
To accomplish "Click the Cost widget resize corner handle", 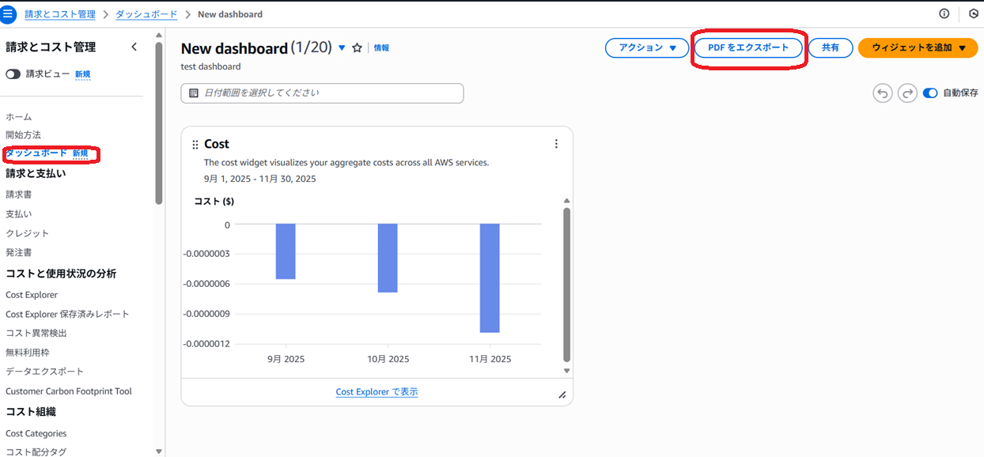I will click(x=562, y=395).
